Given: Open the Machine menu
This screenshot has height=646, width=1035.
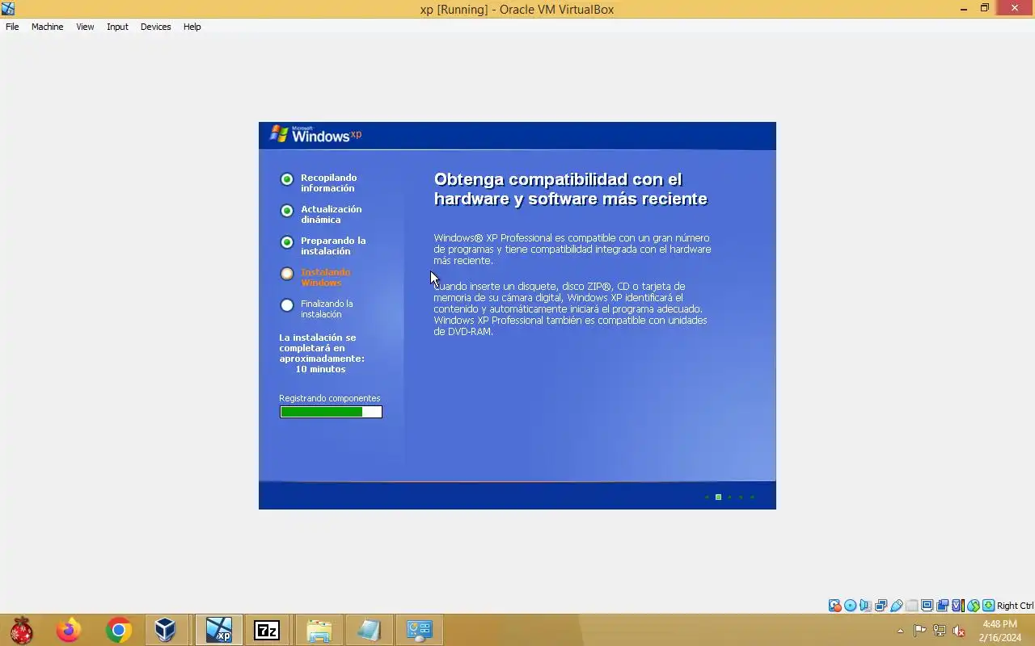Looking at the screenshot, I should click(x=47, y=27).
